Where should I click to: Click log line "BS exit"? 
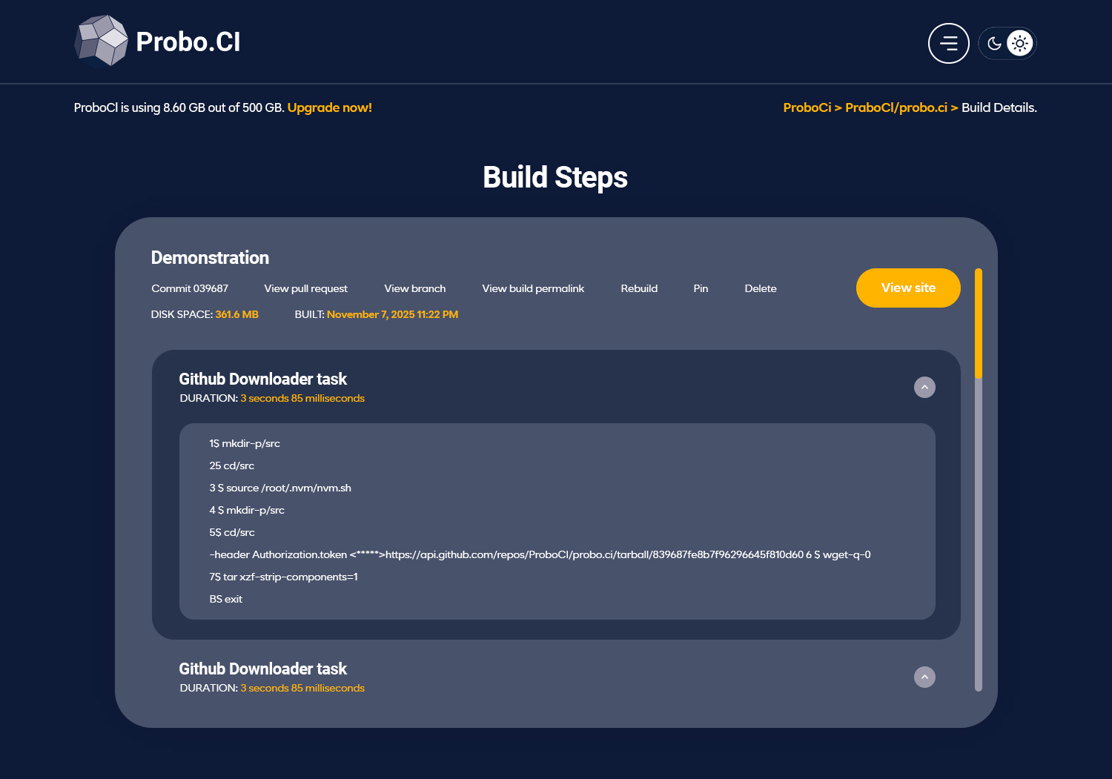(x=226, y=599)
